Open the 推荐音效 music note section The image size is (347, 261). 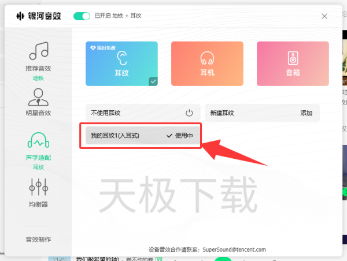point(38,52)
